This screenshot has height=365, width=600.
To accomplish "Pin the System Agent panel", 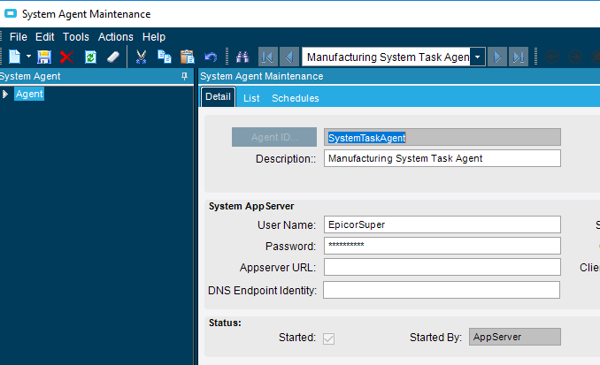I will pos(184,76).
